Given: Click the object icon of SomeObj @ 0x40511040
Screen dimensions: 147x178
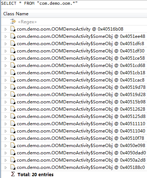Looking at the screenshot, I should coord(13,131).
